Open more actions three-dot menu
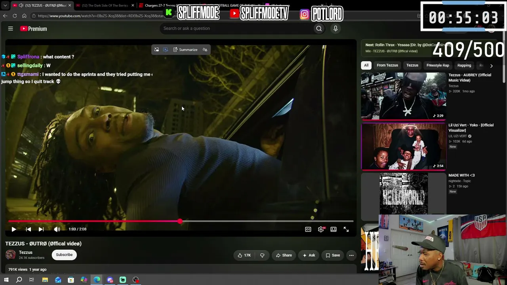507x285 pixels. point(351,255)
